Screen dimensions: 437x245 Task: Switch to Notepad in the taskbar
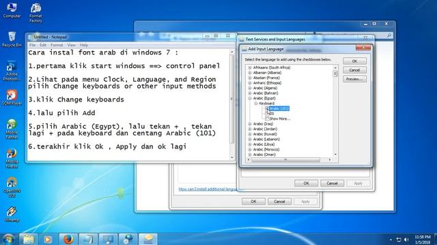tap(88, 239)
